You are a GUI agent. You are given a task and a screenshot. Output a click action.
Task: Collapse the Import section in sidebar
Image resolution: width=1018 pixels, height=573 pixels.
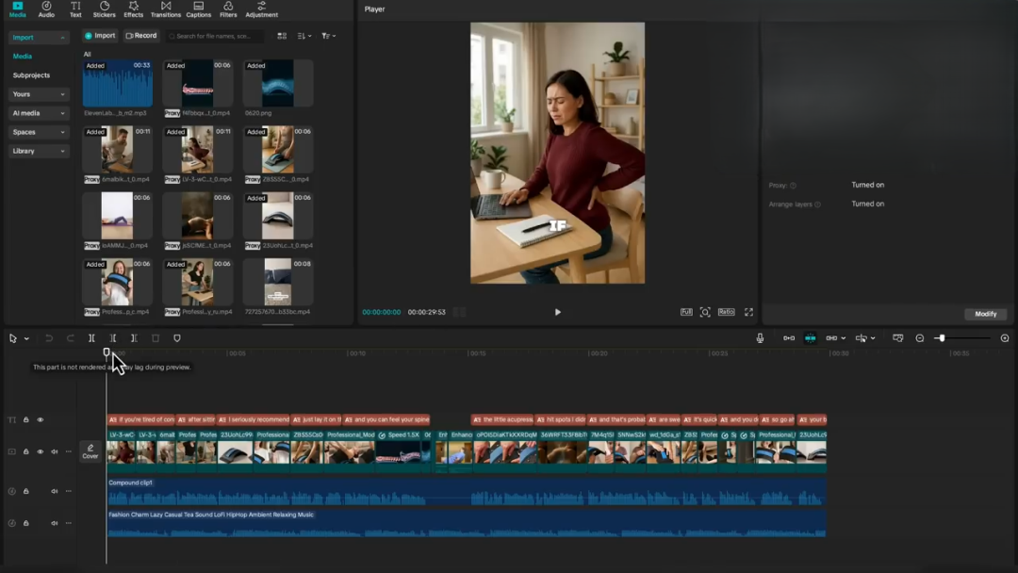point(62,38)
